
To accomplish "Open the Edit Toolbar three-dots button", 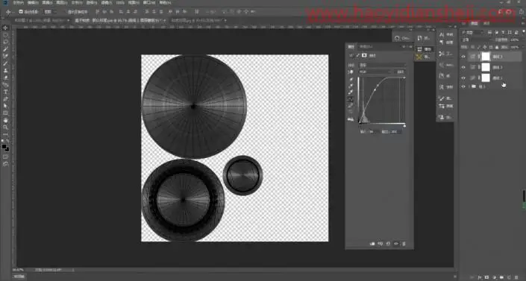I will point(5,134).
